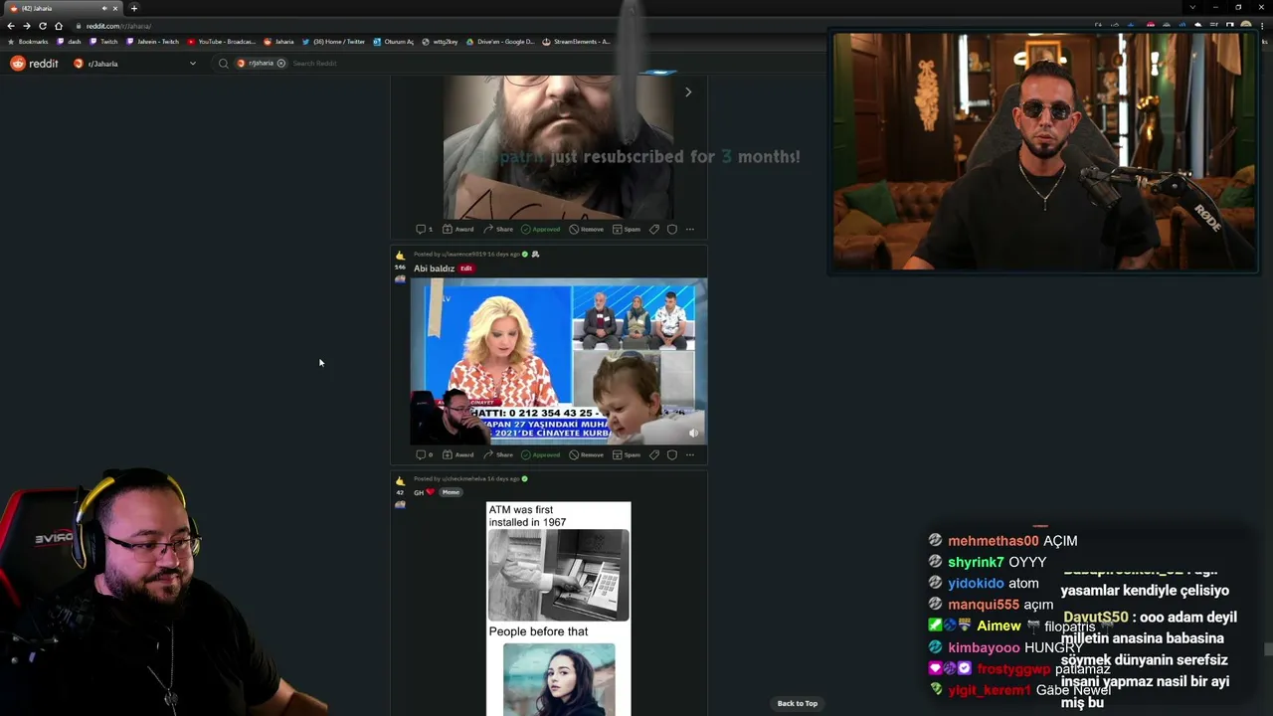Image resolution: width=1273 pixels, height=716 pixels.
Task: Open comments on the Abi baldız post
Action: [425, 455]
